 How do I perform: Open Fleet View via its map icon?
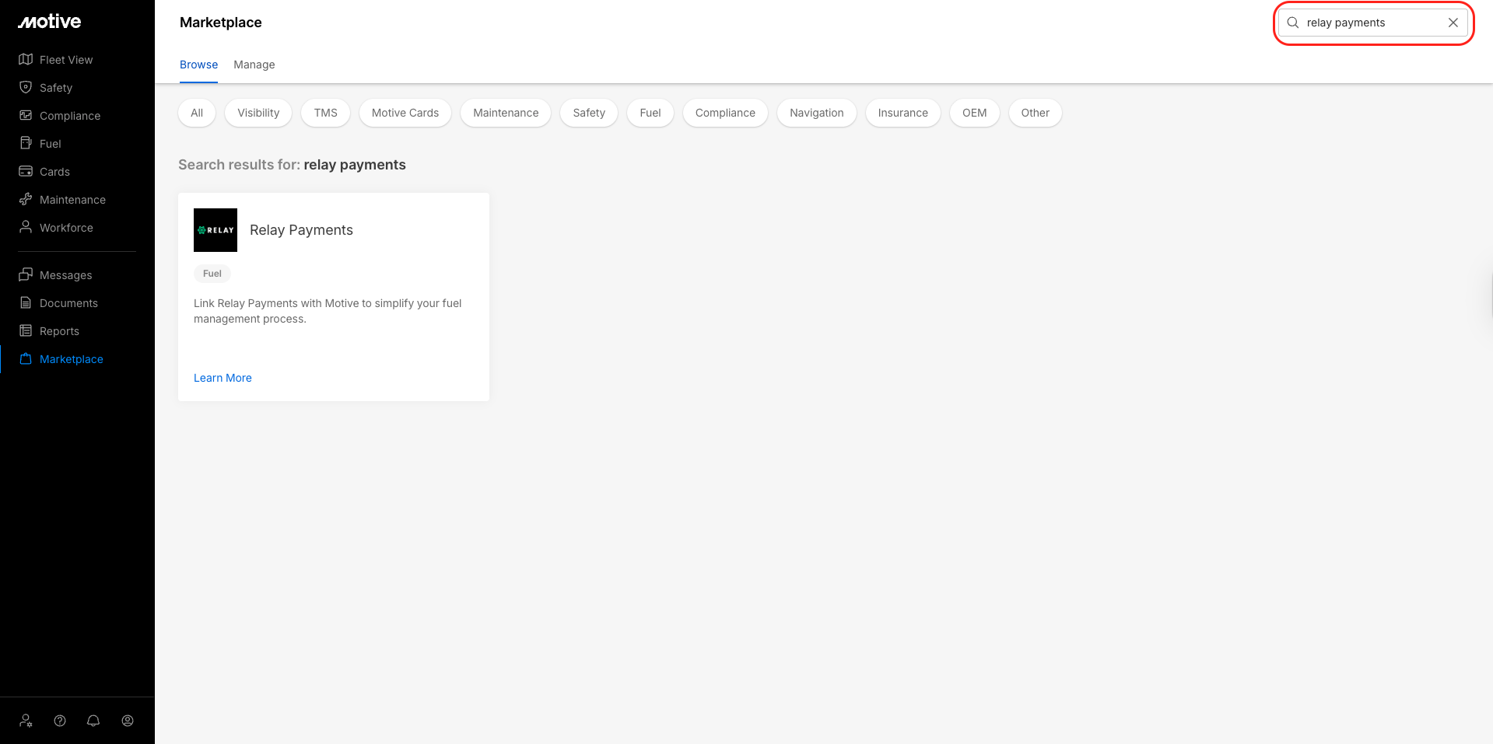[x=26, y=60]
